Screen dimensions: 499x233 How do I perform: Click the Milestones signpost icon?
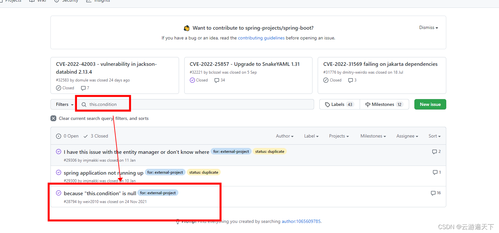point(368,104)
